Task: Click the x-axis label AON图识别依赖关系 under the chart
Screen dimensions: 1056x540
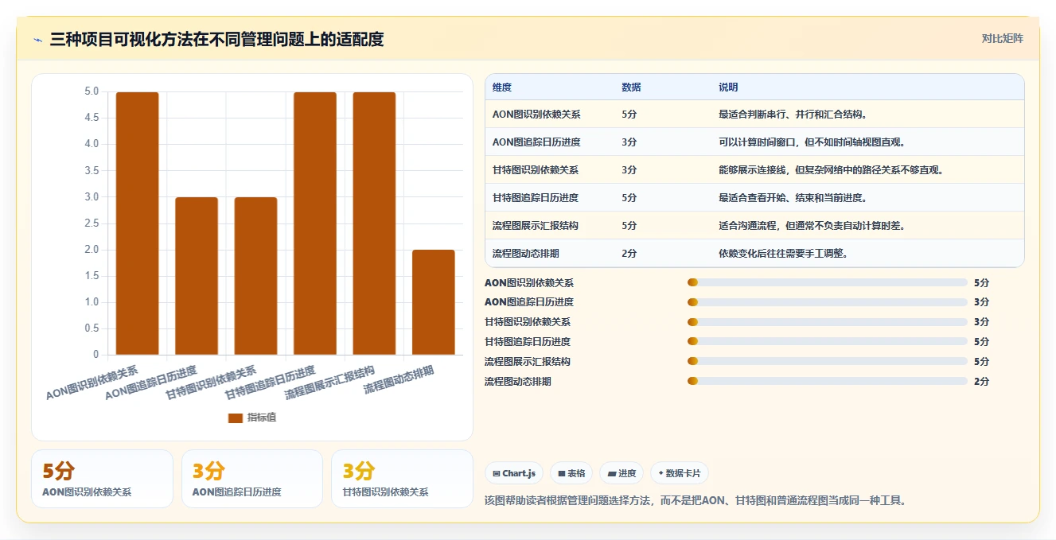Action: point(92,383)
